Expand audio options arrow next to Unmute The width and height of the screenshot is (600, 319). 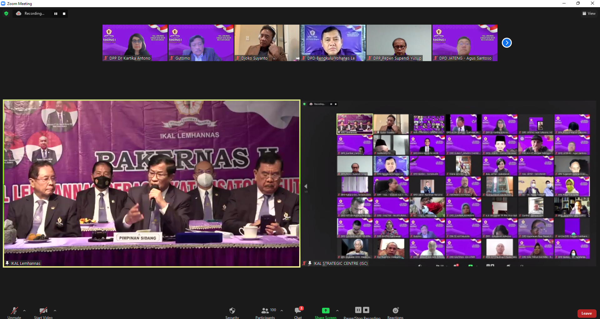click(24, 311)
